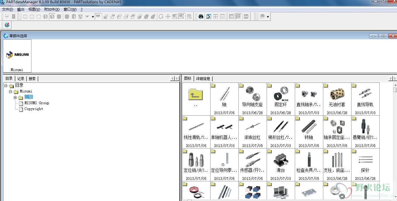
Task: Open the dropdown arrow beside the grey triangle icon
Action: coord(93,17)
